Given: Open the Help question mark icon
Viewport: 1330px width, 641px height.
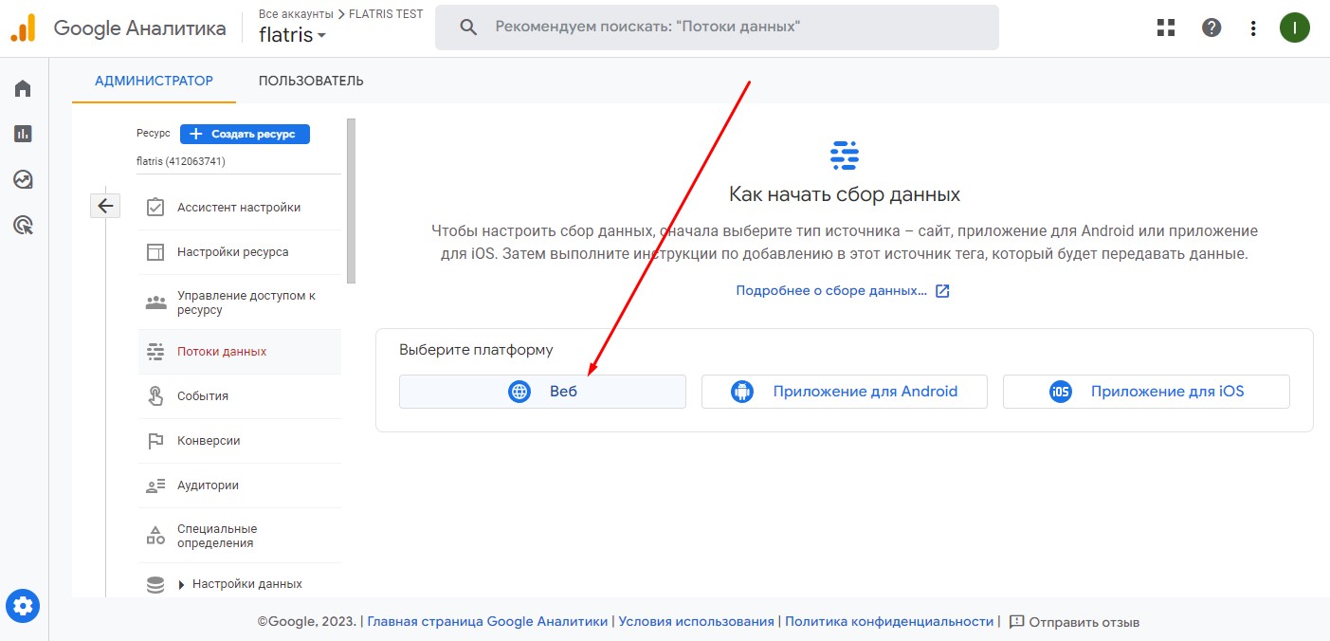Looking at the screenshot, I should point(1212,27).
